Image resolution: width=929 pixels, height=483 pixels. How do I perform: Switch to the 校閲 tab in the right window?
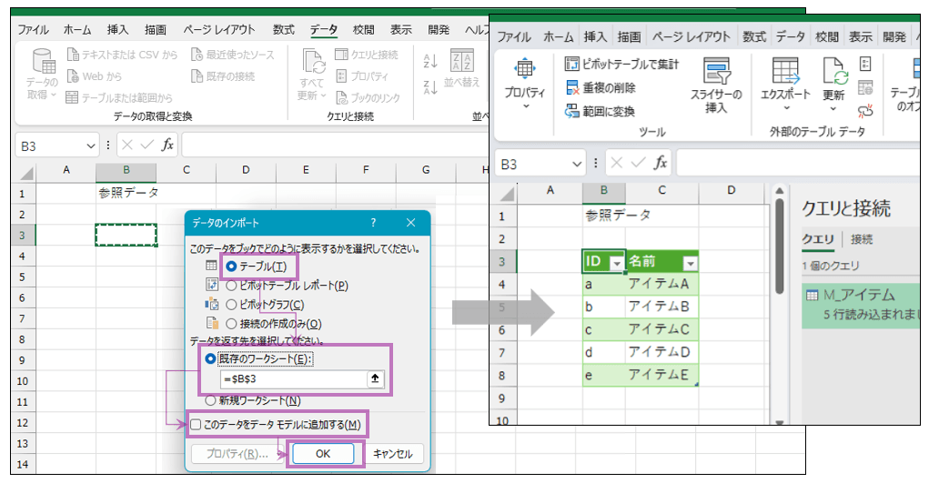pos(826,36)
